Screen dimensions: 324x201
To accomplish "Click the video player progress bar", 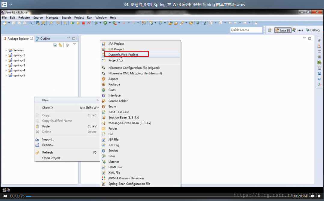I will pos(158,196).
